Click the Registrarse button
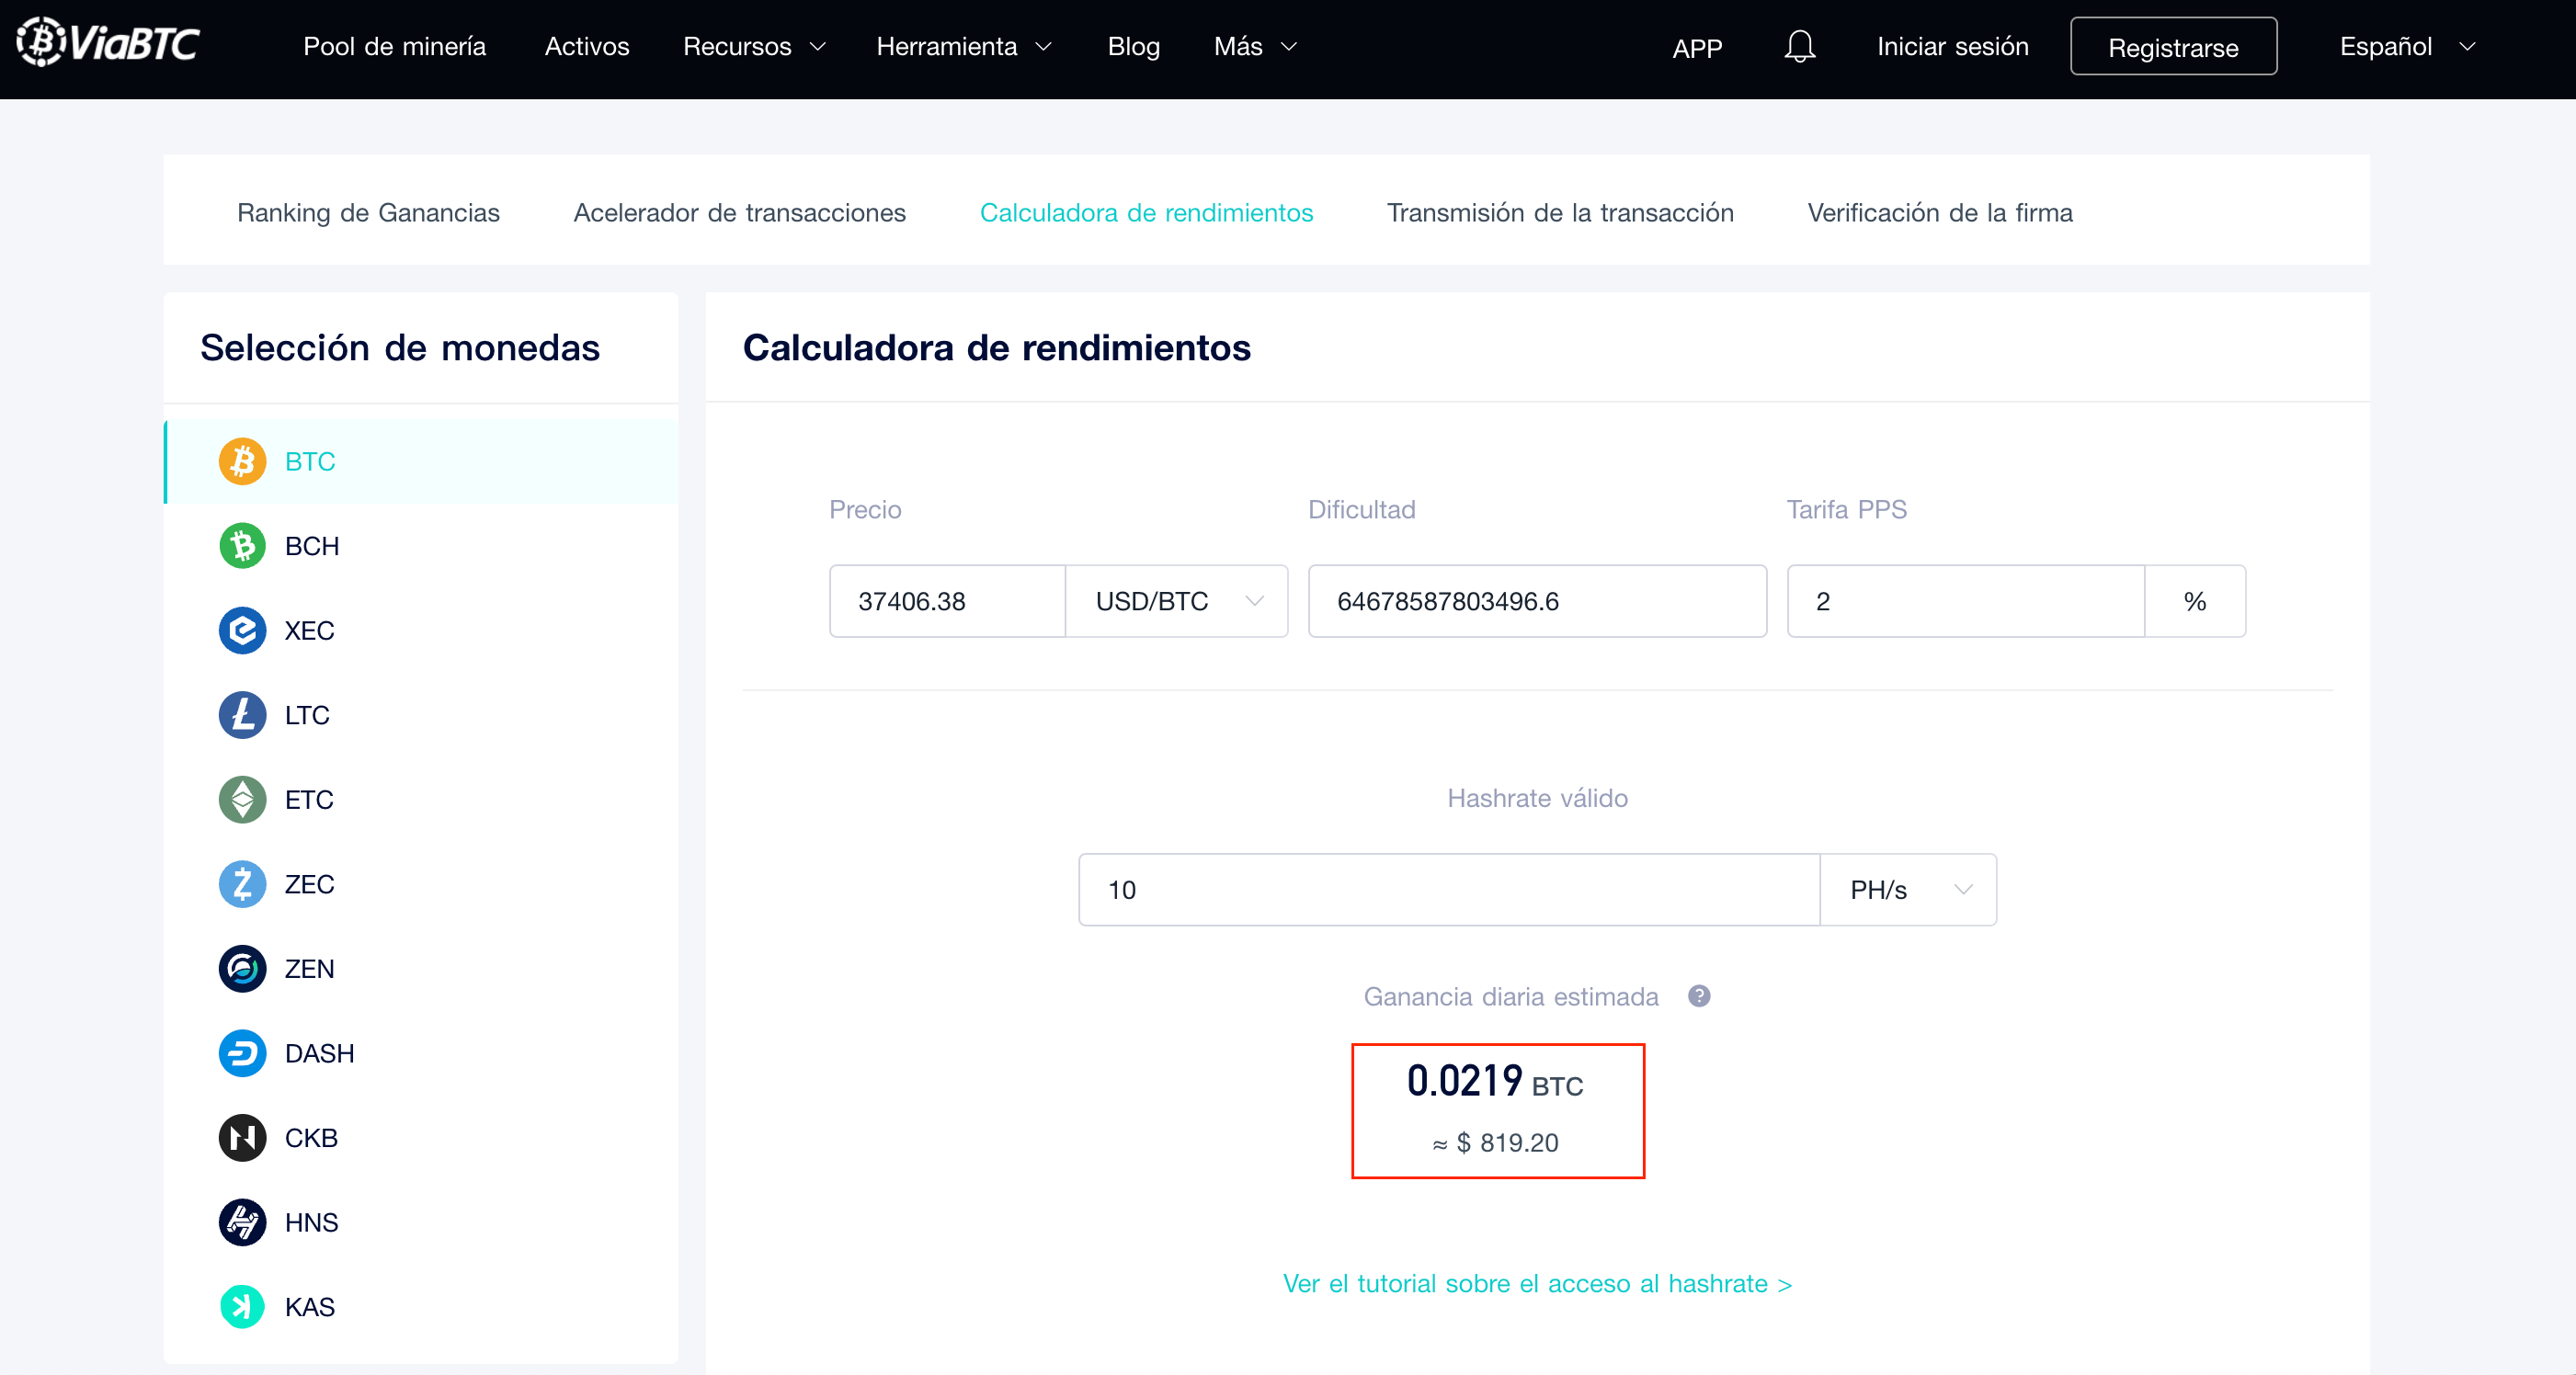Image resolution: width=2576 pixels, height=1375 pixels. 2173,46
